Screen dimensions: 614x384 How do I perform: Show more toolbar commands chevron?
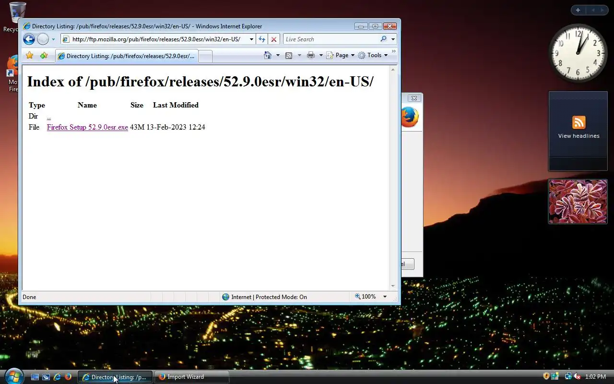pyautogui.click(x=394, y=51)
